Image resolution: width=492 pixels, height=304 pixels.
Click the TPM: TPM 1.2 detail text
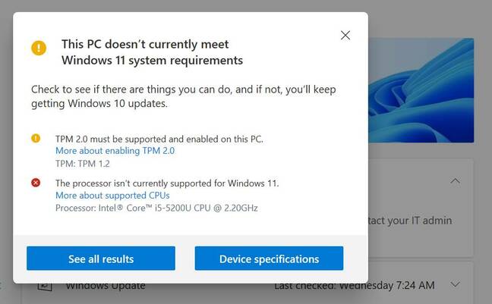point(83,164)
